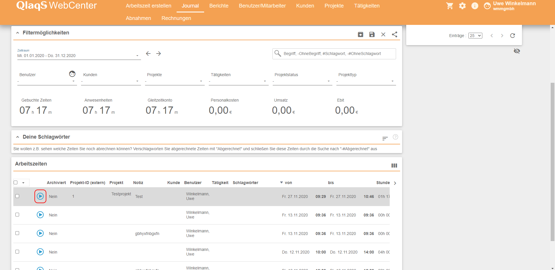The image size is (555, 270).
Task: Start timer for the 12.11.2020 row
Action: click(x=40, y=252)
